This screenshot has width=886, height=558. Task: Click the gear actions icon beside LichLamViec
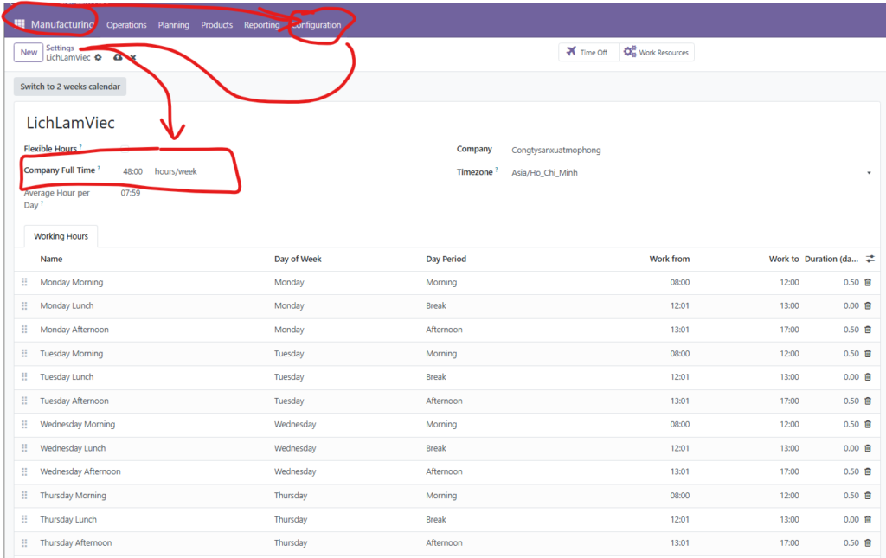(98, 57)
